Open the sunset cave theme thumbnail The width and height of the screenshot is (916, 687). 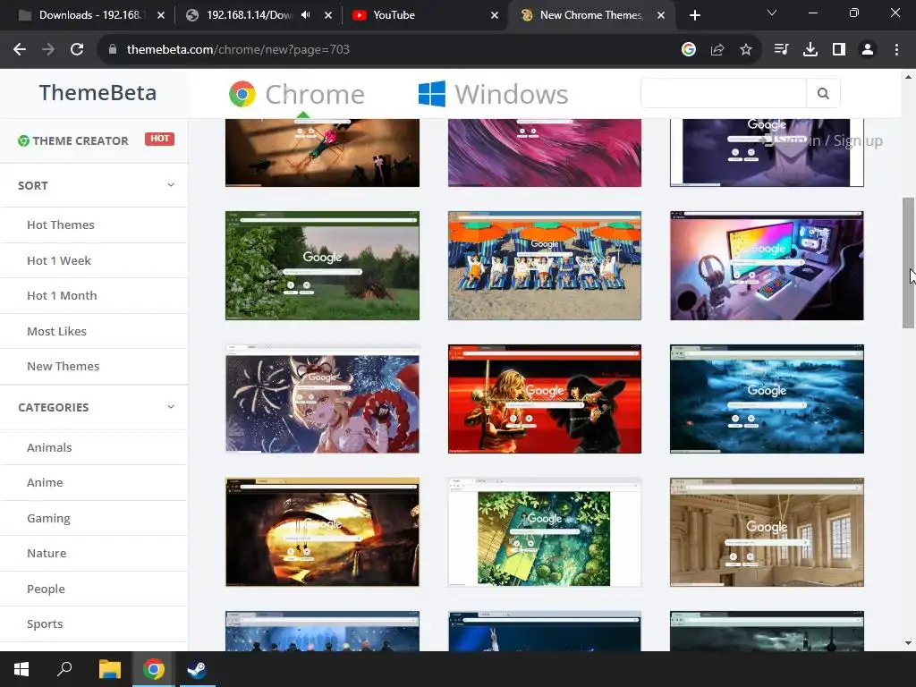click(x=322, y=532)
